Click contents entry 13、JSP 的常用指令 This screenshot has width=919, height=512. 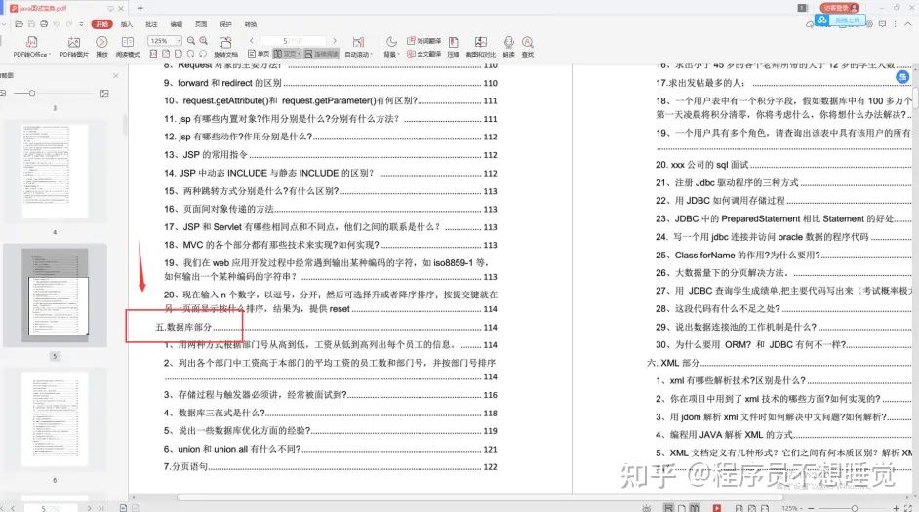(x=206, y=155)
